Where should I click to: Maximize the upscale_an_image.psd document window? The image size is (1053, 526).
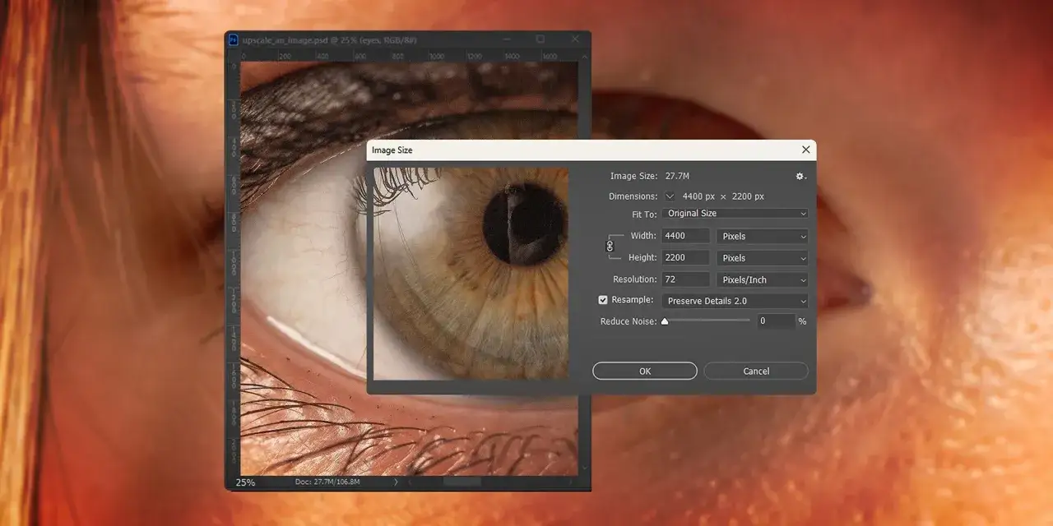540,39
